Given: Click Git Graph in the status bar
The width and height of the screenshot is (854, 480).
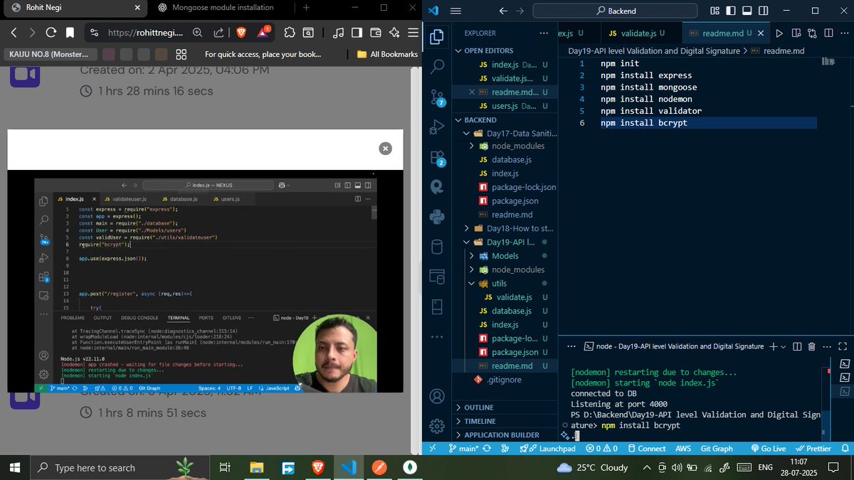Looking at the screenshot, I should point(717,449).
